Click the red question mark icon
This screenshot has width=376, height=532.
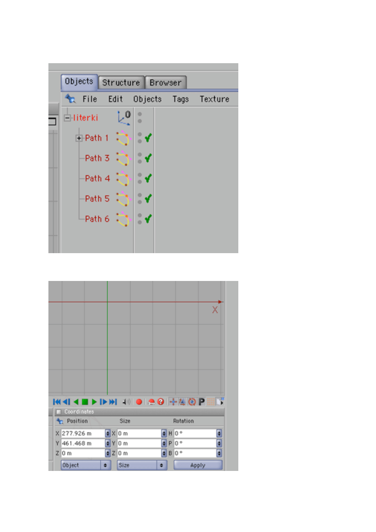point(160,402)
